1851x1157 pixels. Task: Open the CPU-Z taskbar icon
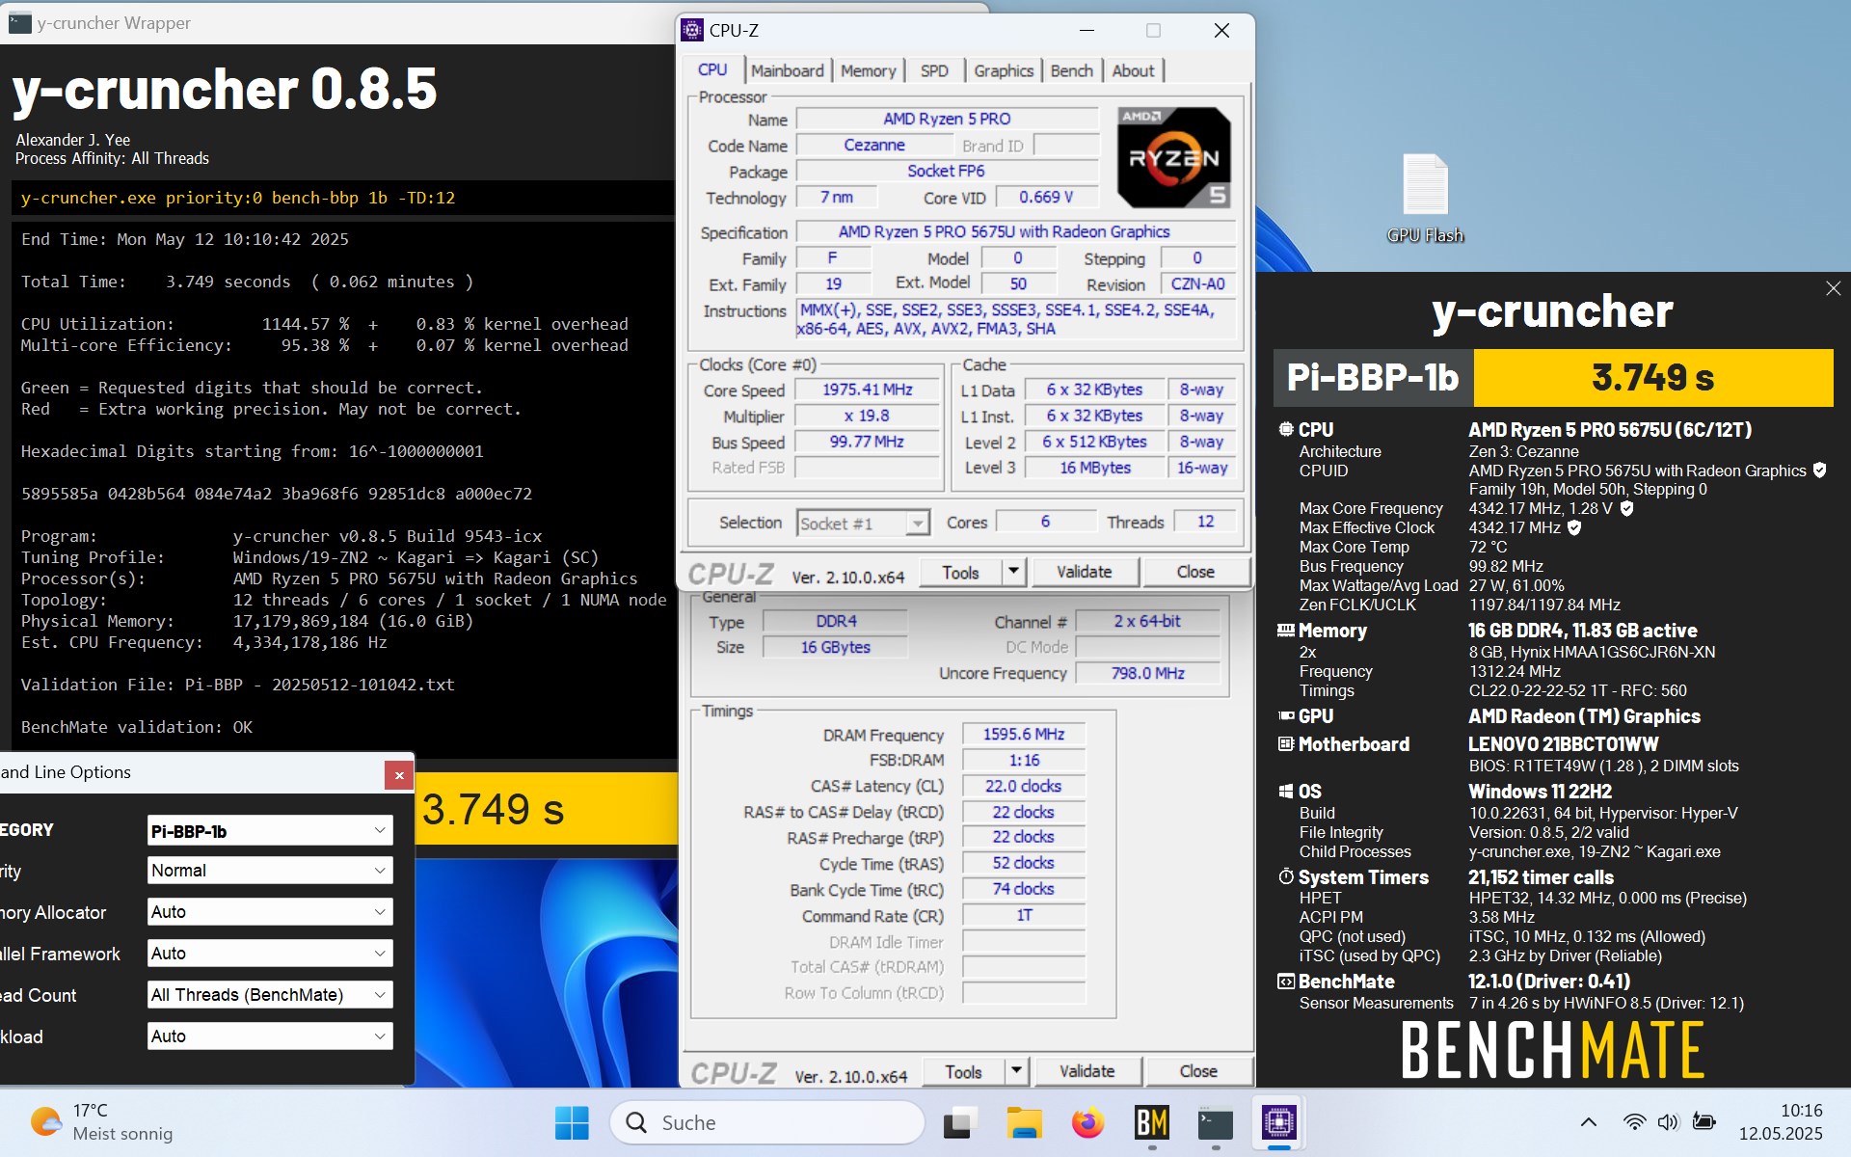(1278, 1122)
